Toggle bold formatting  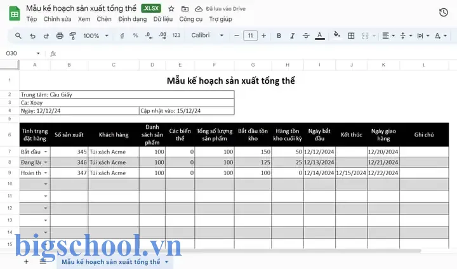[279, 36]
